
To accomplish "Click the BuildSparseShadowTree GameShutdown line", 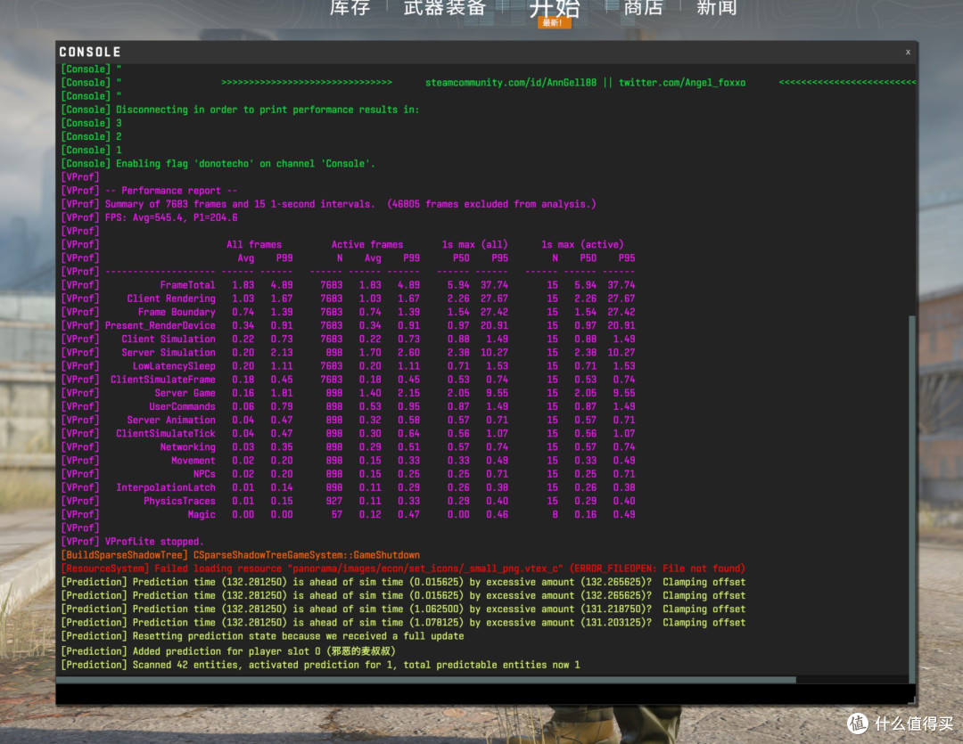I will pyautogui.click(x=240, y=555).
